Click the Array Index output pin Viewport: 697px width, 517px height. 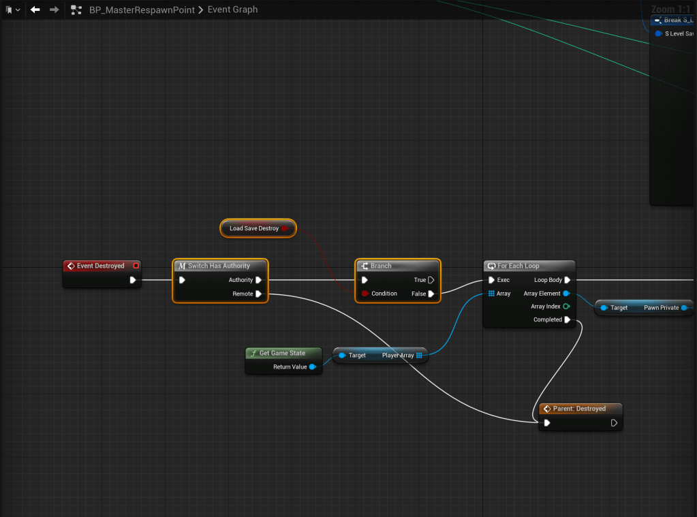(566, 307)
